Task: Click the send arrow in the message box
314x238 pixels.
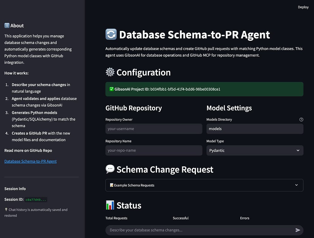Action: tap(297, 230)
